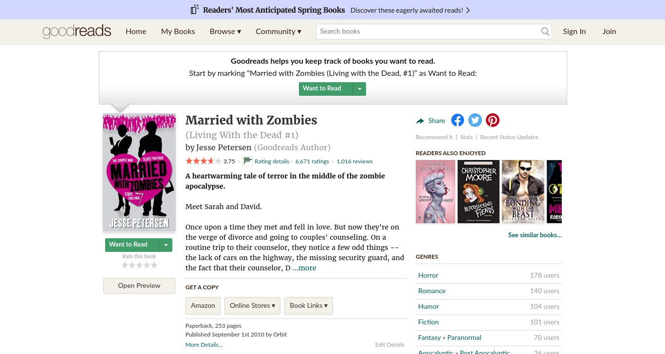This screenshot has height=354, width=665.
Task: Rate this book five stars
Action: (154, 265)
